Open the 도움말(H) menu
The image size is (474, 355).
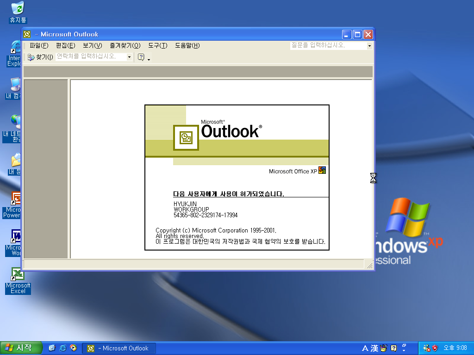[x=187, y=46]
